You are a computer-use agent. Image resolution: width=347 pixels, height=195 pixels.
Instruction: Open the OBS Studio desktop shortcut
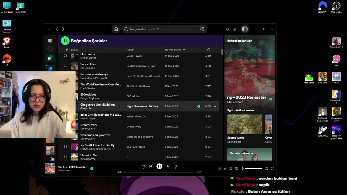pyautogui.click(x=336, y=7)
